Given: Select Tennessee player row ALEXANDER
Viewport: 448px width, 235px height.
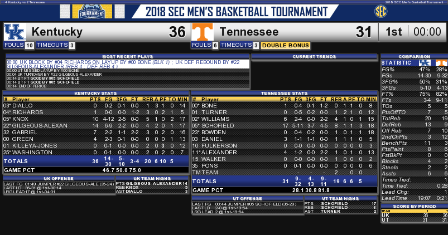Looking at the screenshot, I should coord(285,153).
